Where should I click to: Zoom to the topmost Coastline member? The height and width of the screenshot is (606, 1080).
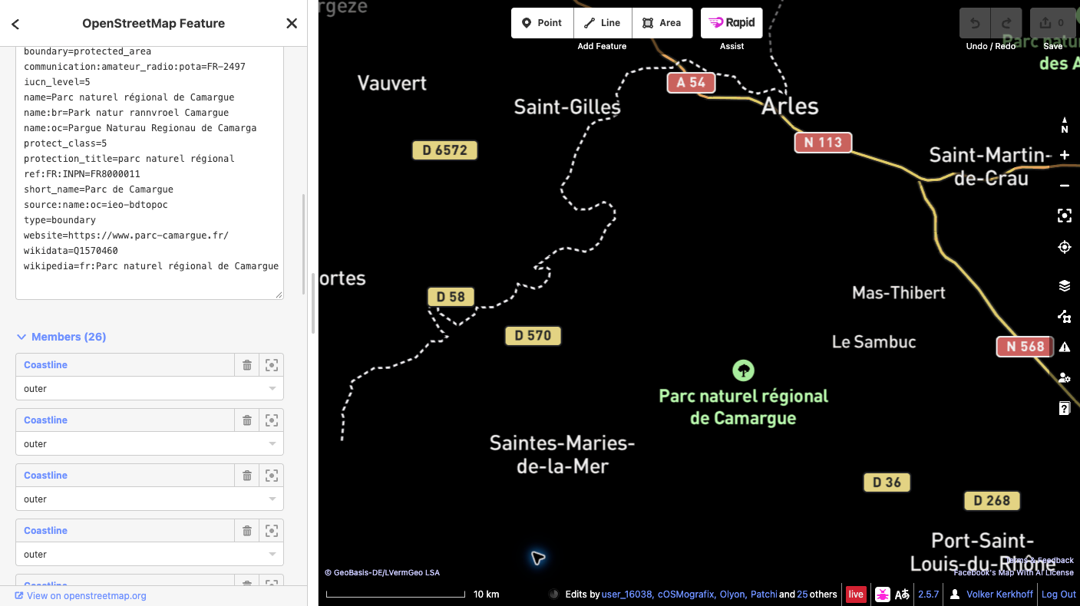click(271, 365)
